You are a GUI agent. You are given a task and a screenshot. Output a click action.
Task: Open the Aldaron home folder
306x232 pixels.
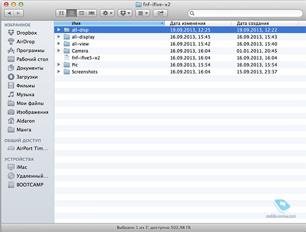[26, 121]
